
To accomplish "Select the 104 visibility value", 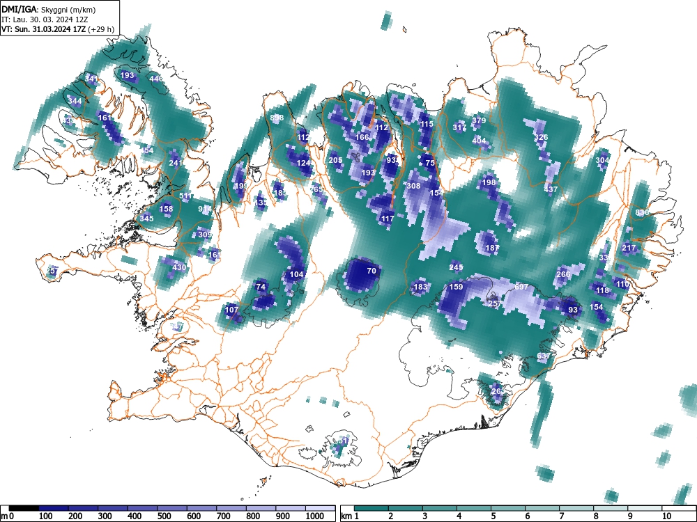I will click(x=296, y=274).
